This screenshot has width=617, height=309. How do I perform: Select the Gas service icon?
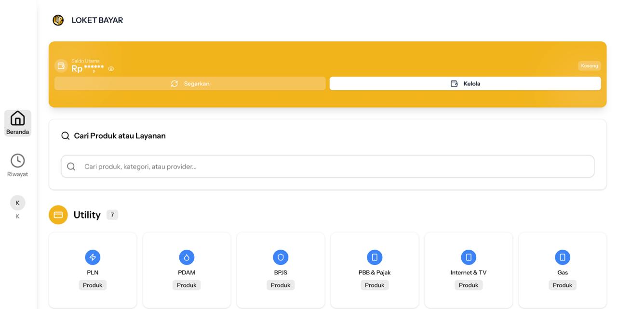pyautogui.click(x=563, y=257)
